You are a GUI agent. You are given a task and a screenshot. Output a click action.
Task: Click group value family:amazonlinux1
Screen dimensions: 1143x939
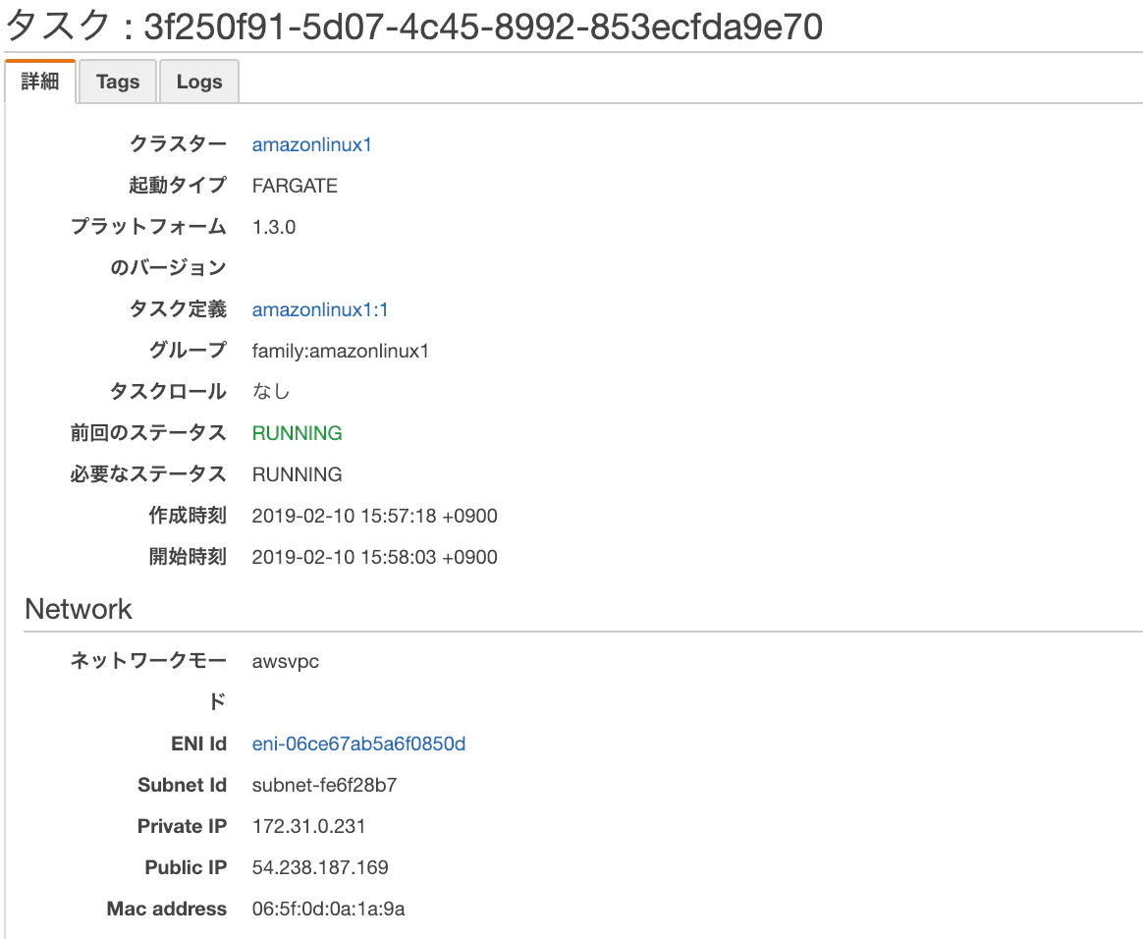click(341, 351)
